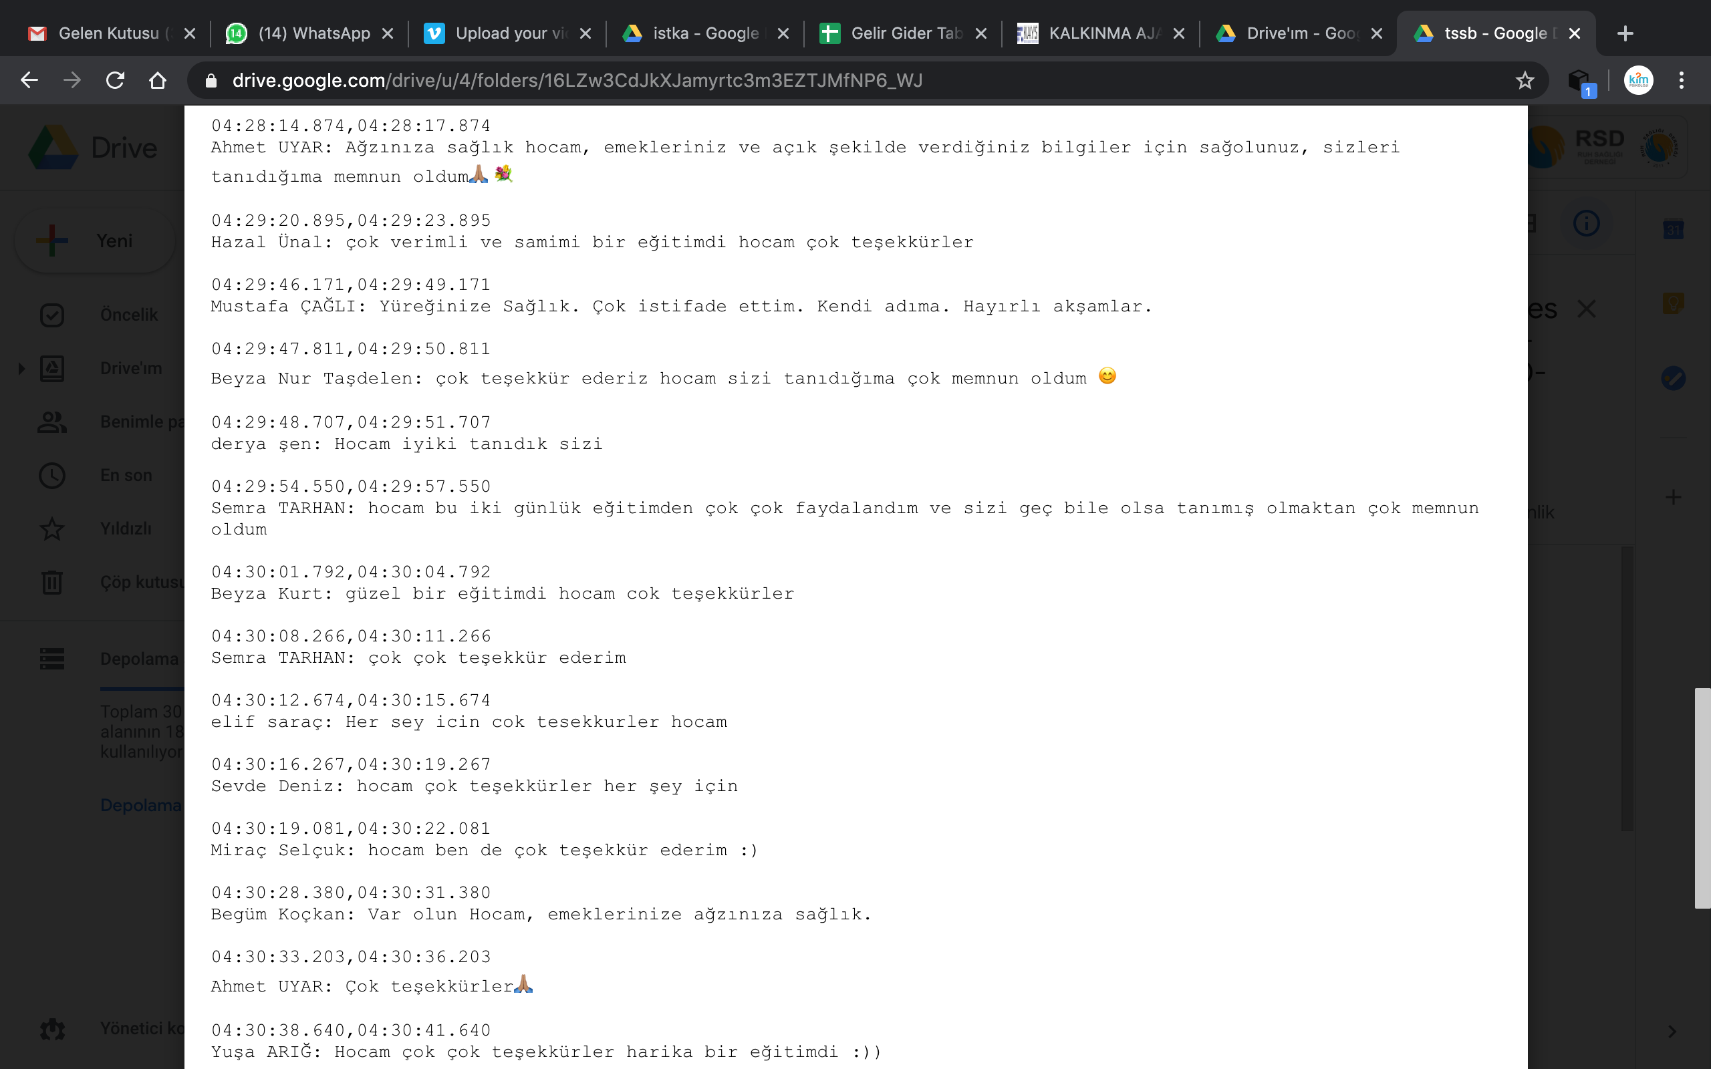Open the extensions cube icon

pos(1579,81)
